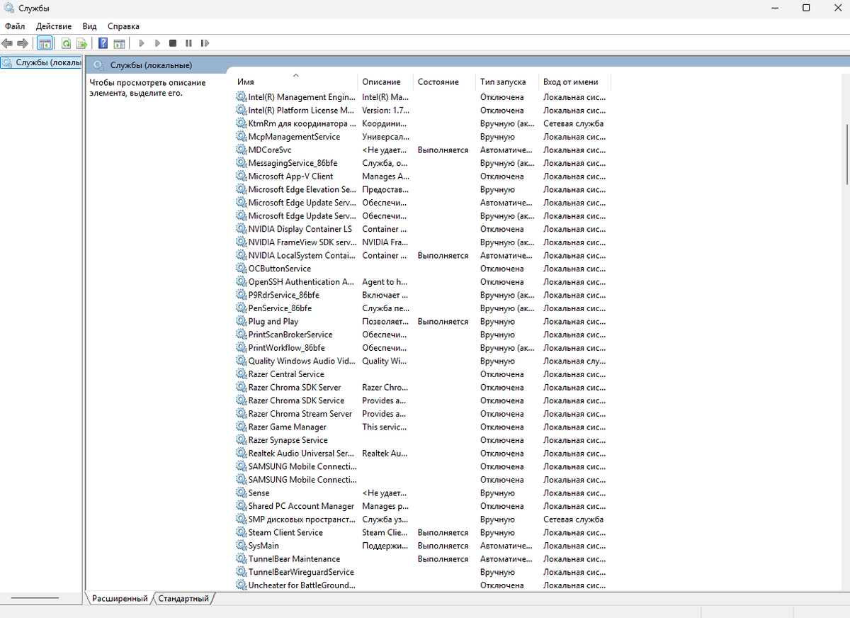850x618 pixels.
Task: Select the Intel(R) Platform License Manager row
Action: pos(422,110)
